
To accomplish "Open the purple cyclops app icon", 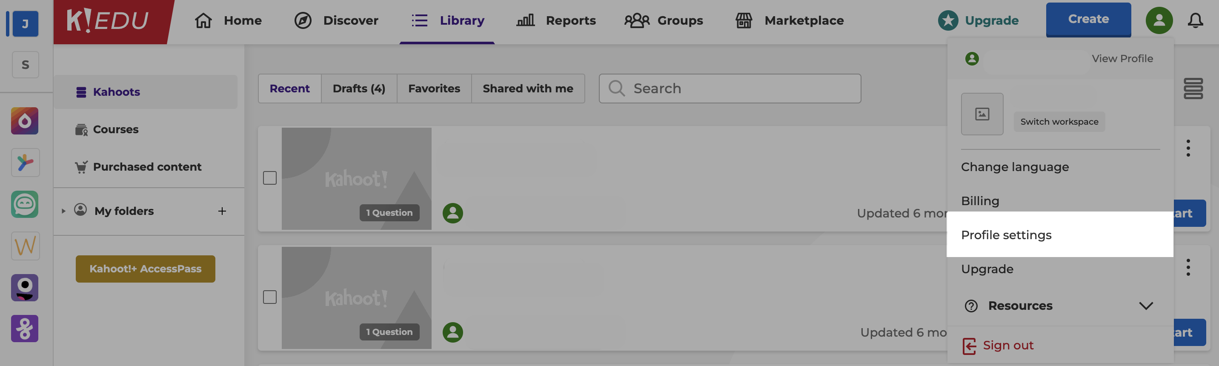I will pos(25,288).
